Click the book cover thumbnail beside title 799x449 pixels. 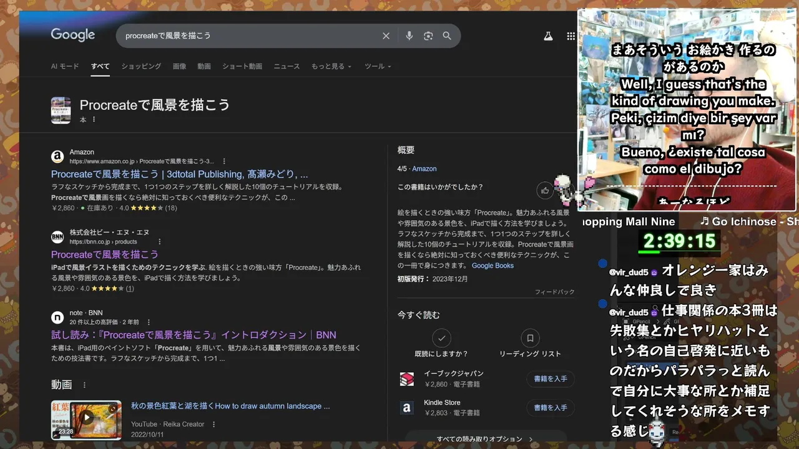(61, 110)
